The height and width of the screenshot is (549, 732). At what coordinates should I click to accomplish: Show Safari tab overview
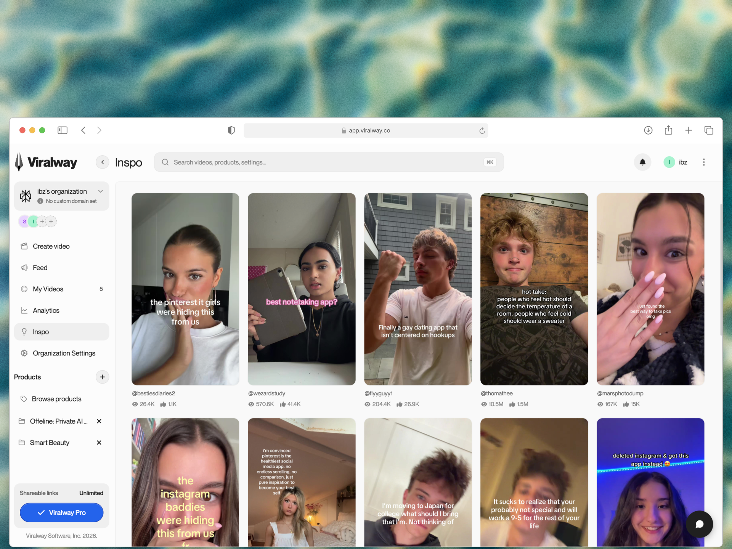click(709, 130)
